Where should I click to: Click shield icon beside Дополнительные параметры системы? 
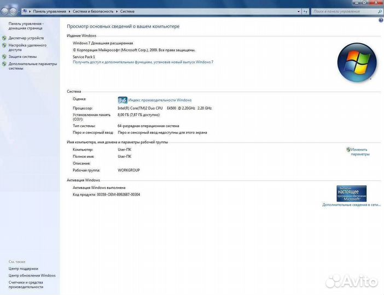point(4,64)
